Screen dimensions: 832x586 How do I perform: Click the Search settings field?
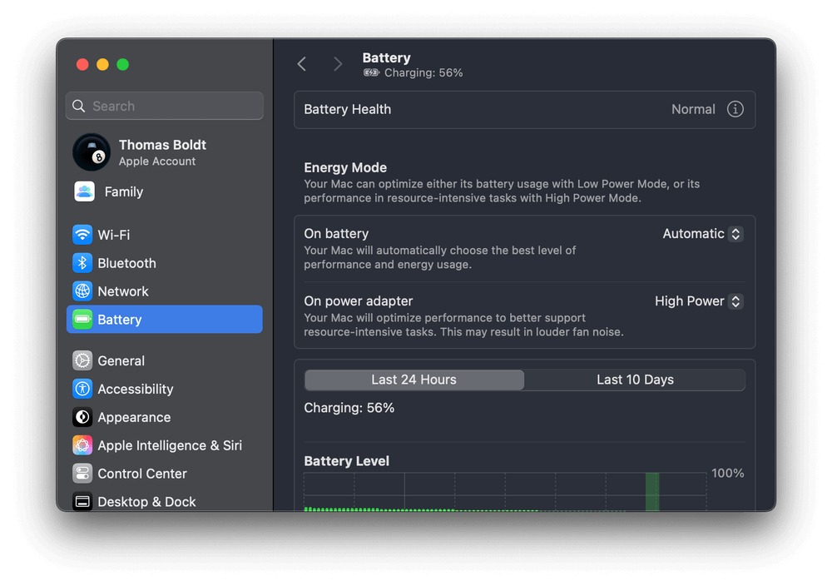(165, 106)
